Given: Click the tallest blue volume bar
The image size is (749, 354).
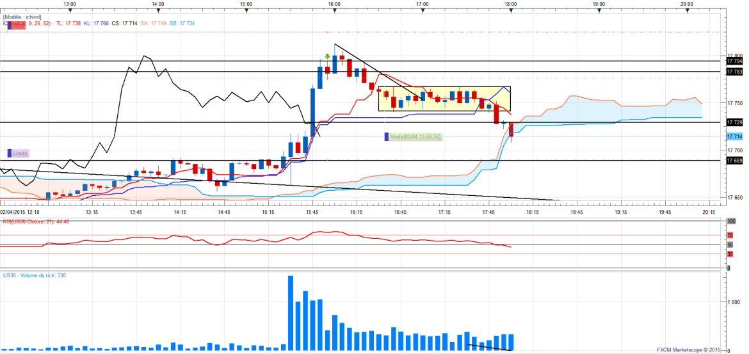Looking at the screenshot, I should click(291, 313).
